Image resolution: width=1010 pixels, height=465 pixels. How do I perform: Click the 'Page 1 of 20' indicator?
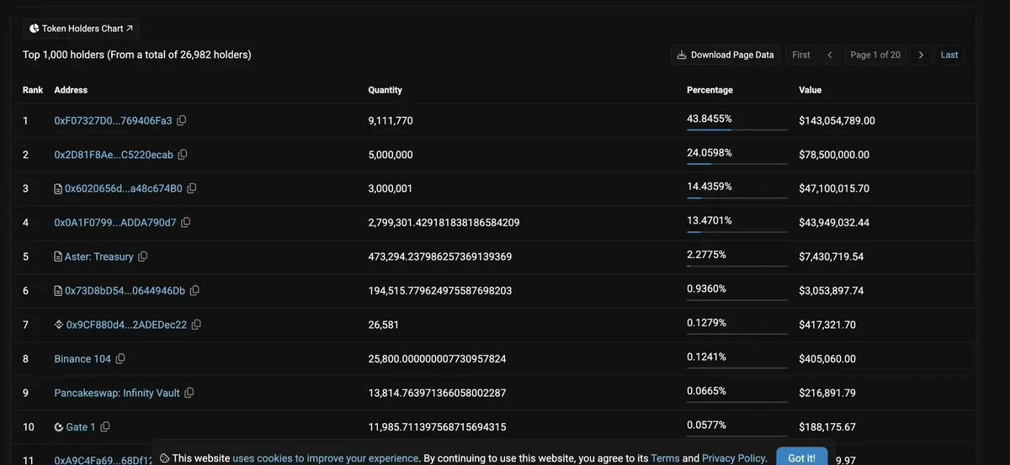tap(875, 55)
